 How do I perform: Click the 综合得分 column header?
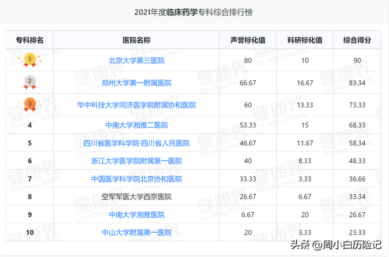tap(357, 40)
